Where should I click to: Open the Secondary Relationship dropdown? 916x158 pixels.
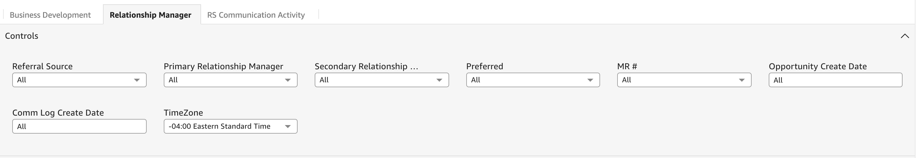click(x=381, y=80)
